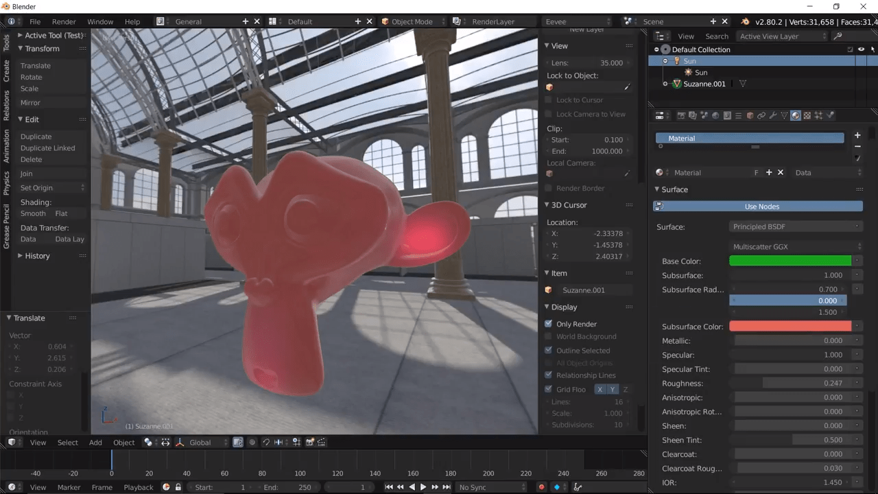Open the Marker menu in timeline
The image size is (878, 494).
pyautogui.click(x=69, y=487)
